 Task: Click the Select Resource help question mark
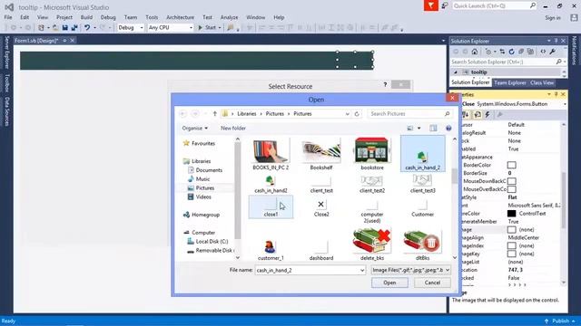coord(385,84)
